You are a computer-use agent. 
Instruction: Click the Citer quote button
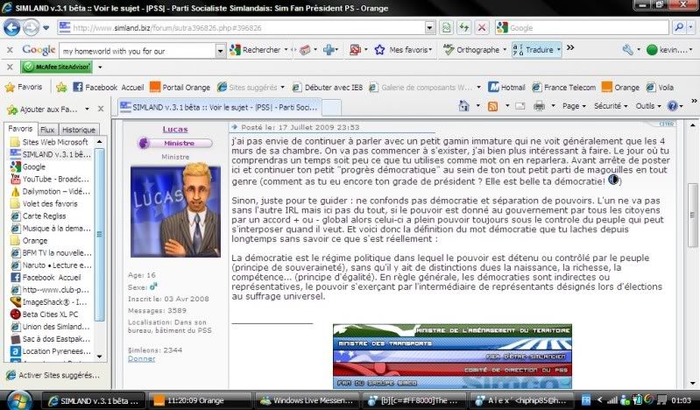point(667,124)
